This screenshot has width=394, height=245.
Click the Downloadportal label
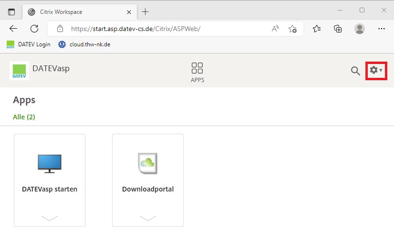click(x=148, y=189)
